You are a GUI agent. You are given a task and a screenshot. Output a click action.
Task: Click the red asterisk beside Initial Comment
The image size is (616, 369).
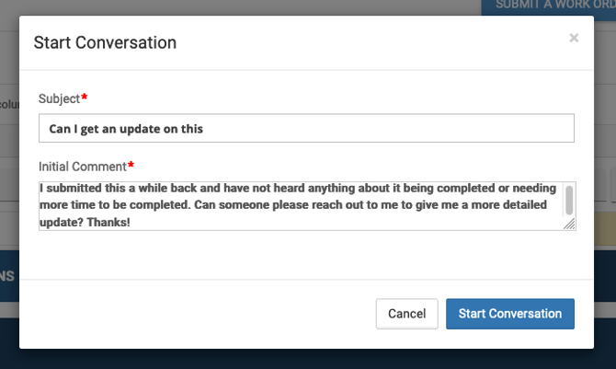tap(131, 166)
